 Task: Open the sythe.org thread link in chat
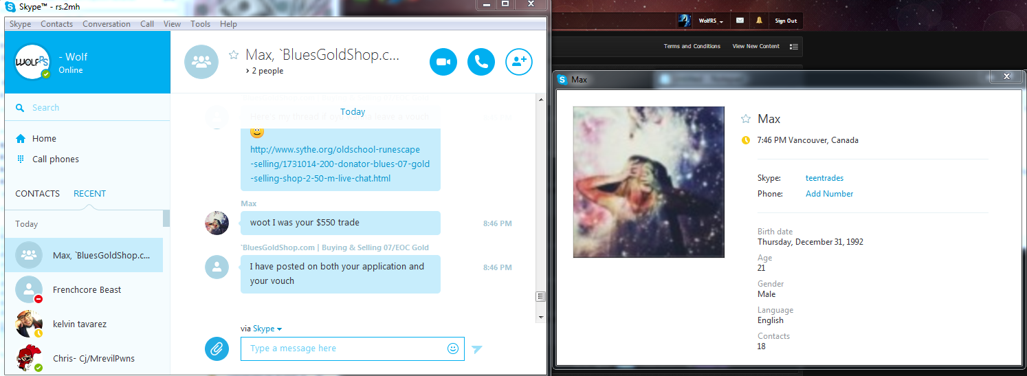(x=340, y=164)
